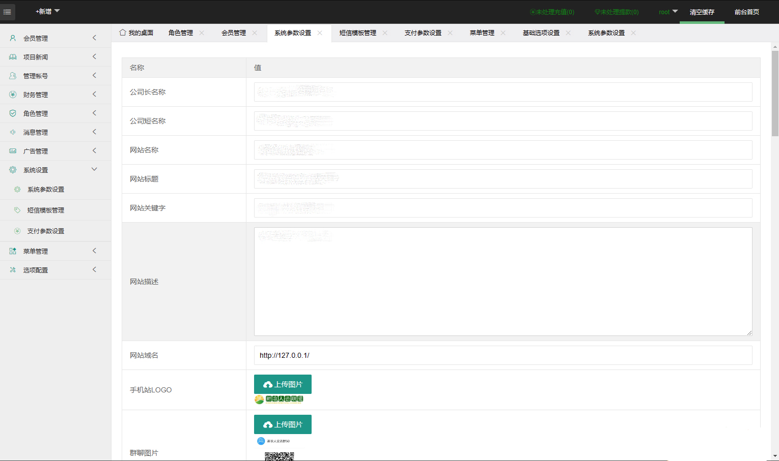
Task: Open the root user dropdown
Action: pyautogui.click(x=668, y=12)
